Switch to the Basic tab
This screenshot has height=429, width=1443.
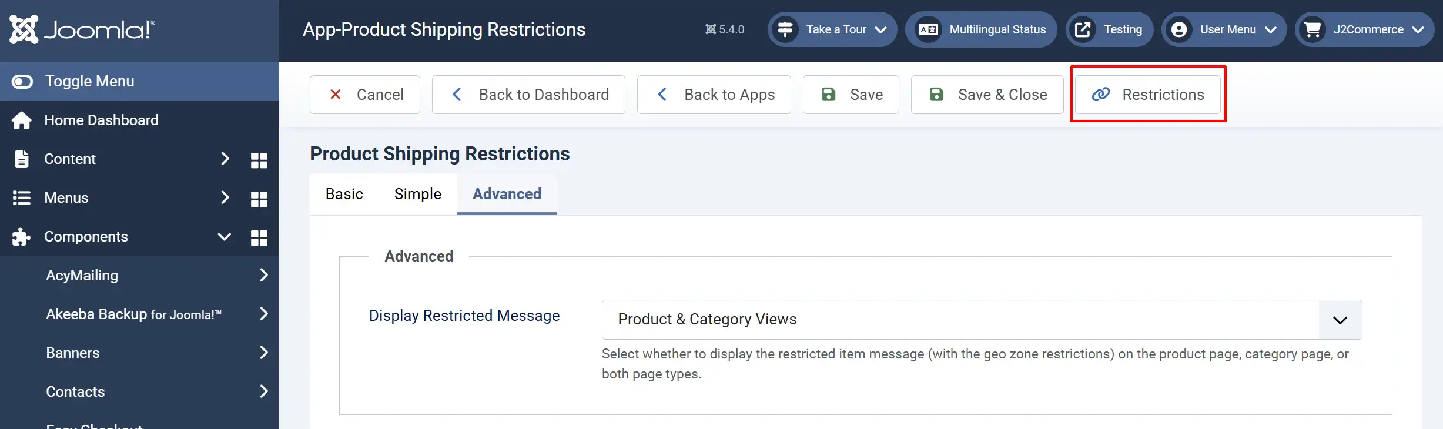tap(344, 194)
